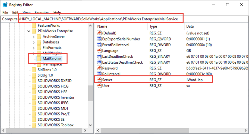This screenshot has width=249, height=134.
Task: Click the JWard-lap data value
Action: (x=194, y=80)
